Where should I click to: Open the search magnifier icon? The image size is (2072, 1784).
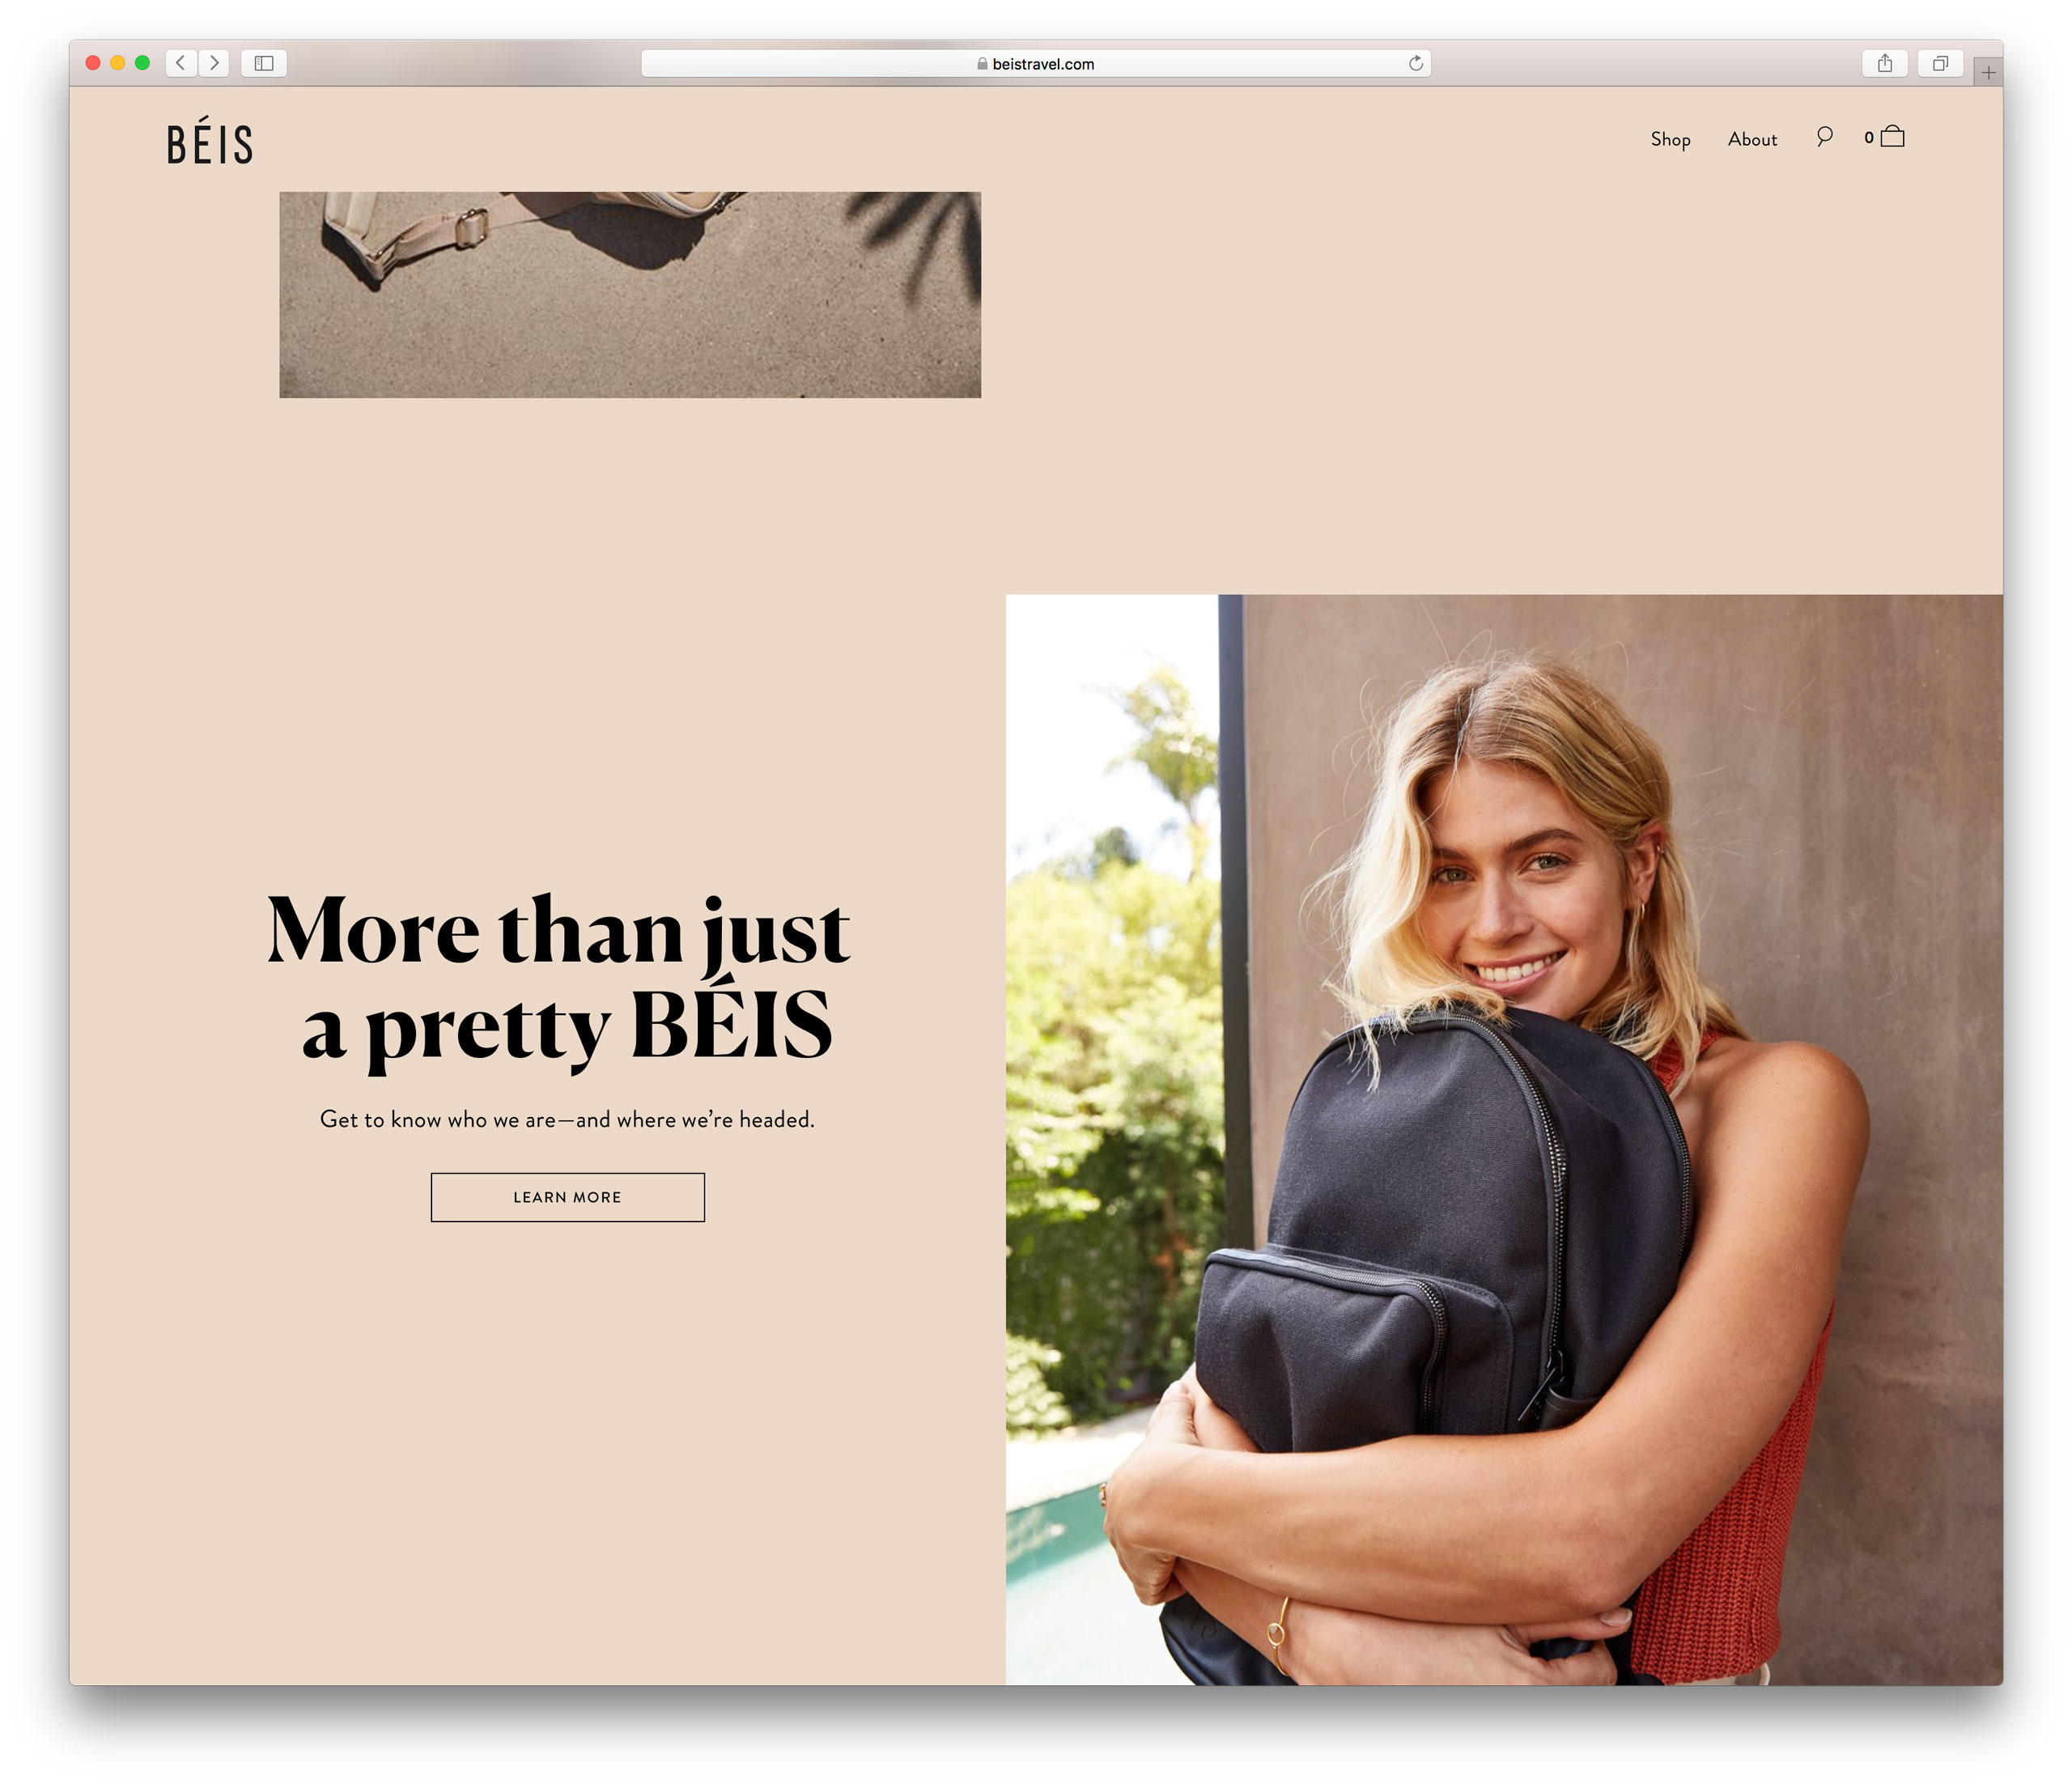click(x=1824, y=137)
